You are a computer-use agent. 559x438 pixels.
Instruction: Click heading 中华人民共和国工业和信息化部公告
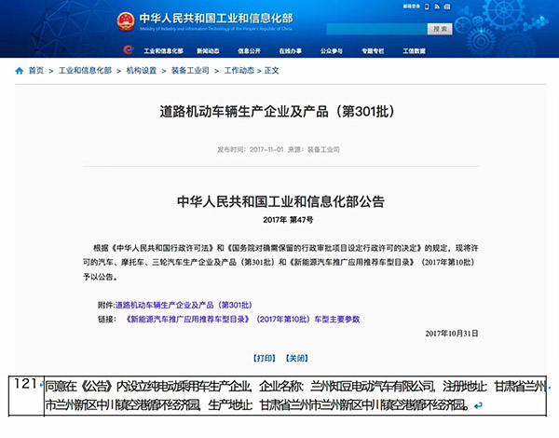[x=280, y=201]
